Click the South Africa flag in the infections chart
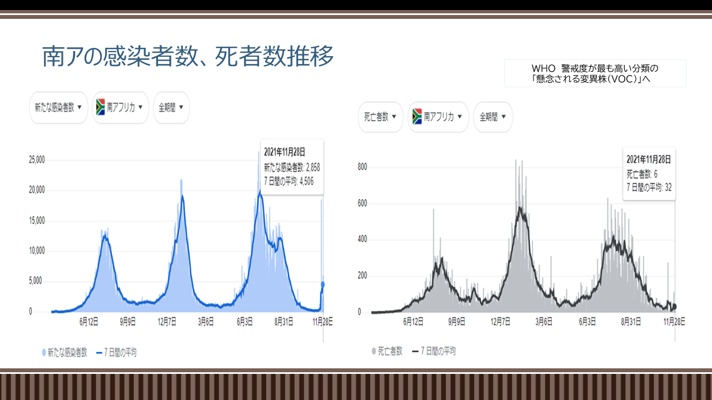Image resolution: width=712 pixels, height=400 pixels. tap(101, 107)
